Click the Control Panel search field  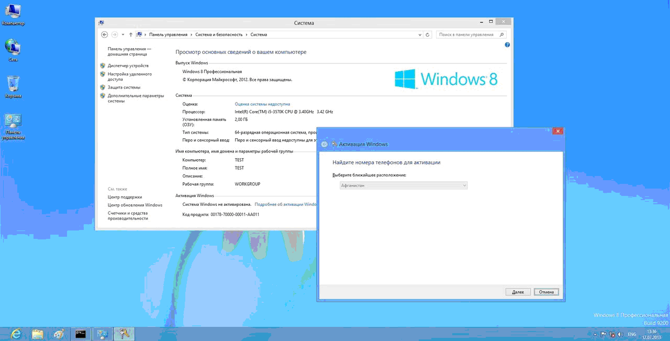[x=467, y=35]
